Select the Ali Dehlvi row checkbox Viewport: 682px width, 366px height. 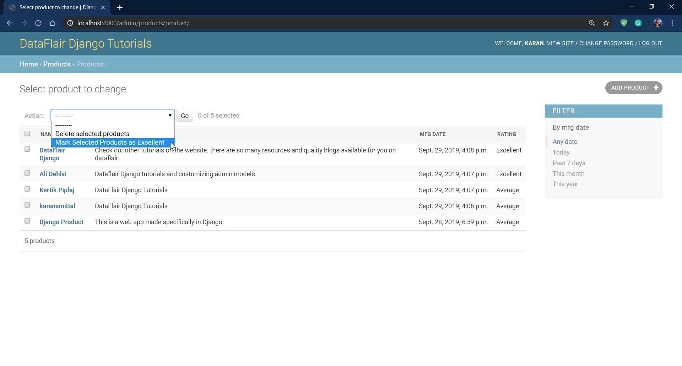point(27,173)
